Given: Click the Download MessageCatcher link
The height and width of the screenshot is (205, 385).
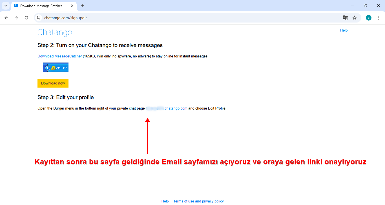Looking at the screenshot, I should point(60,56).
